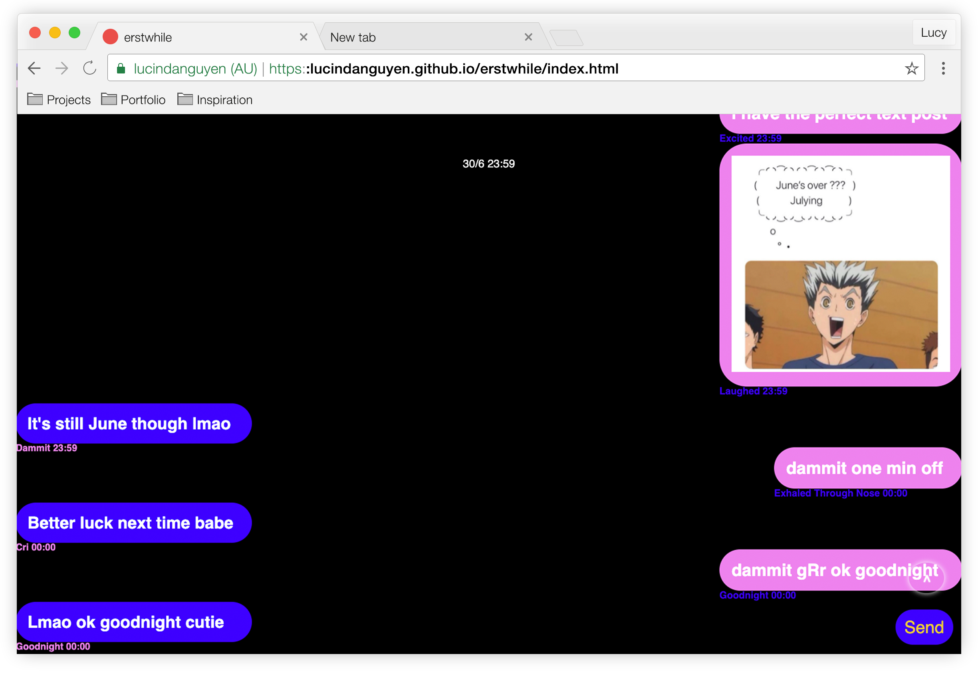Go back with the browser back arrow
The height and width of the screenshot is (674, 978).
pyautogui.click(x=34, y=68)
